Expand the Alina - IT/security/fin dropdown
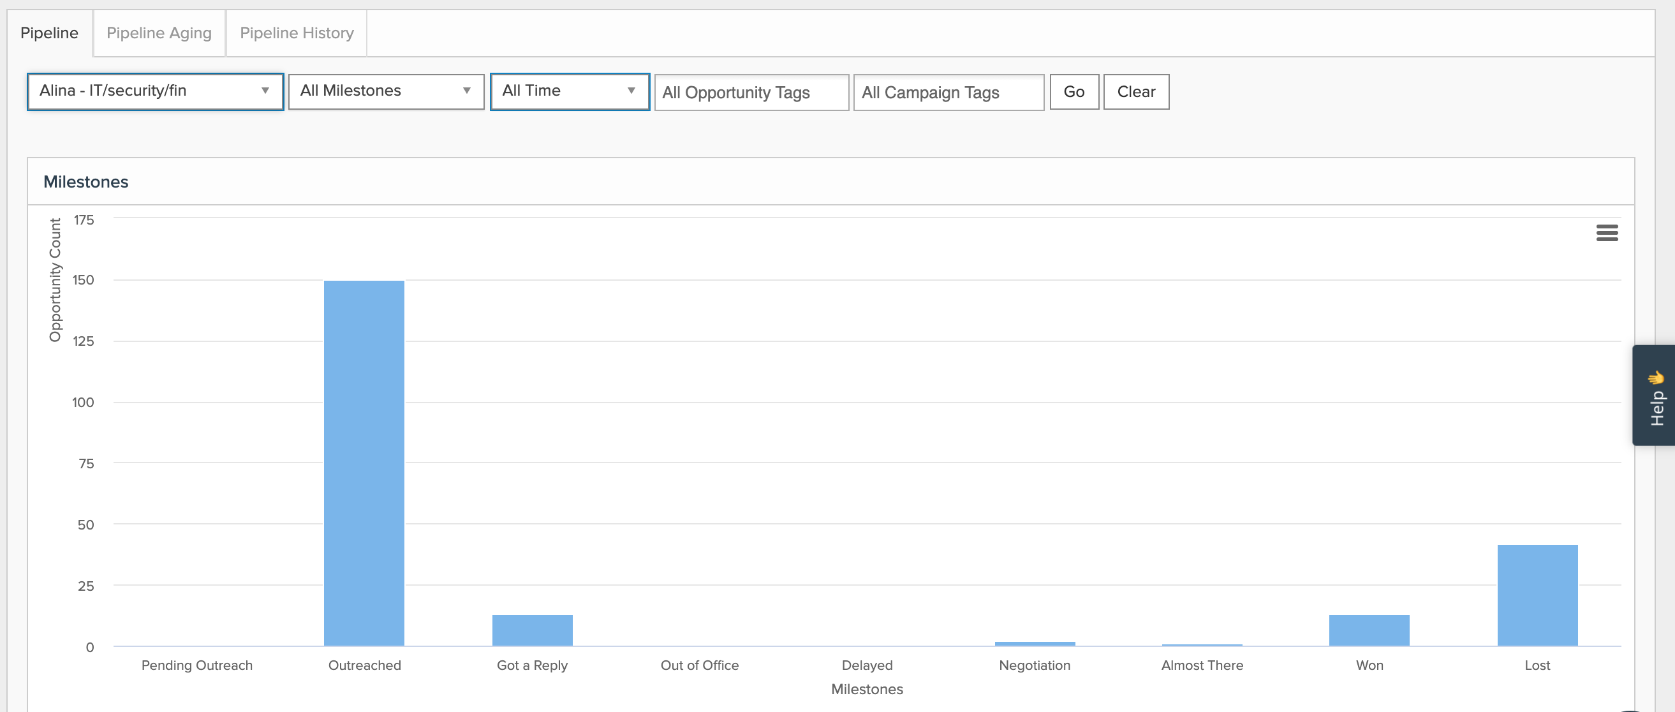Screen dimensions: 1675x712 click(156, 92)
